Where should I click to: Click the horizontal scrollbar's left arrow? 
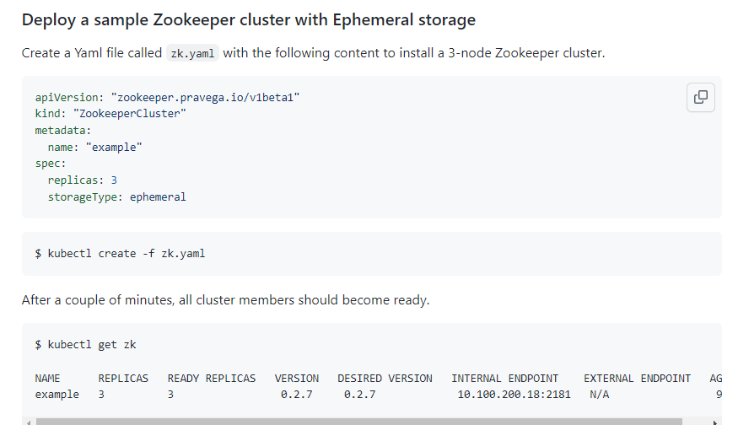27,421
